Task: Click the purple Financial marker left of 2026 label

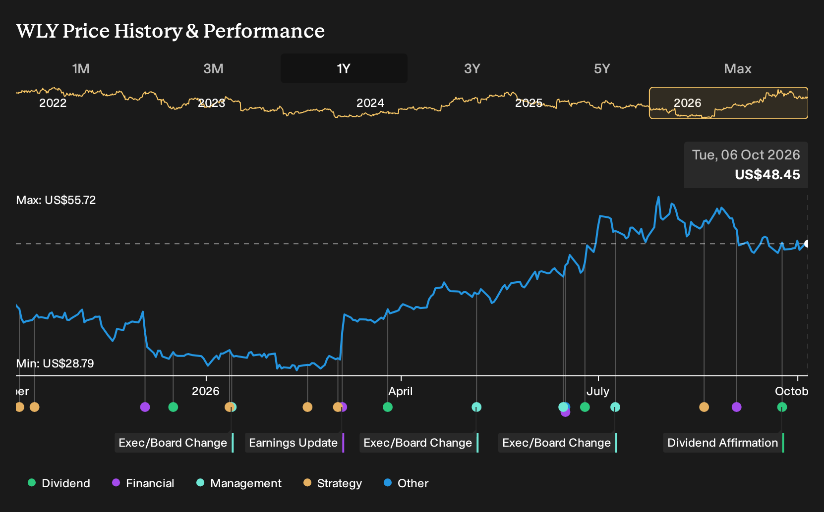Action: pos(145,407)
